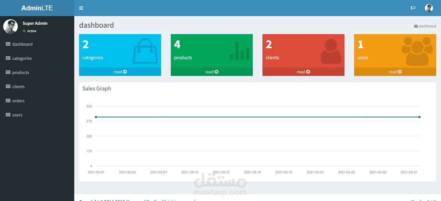Click read on the users info box
This screenshot has height=201, width=441.
point(395,72)
